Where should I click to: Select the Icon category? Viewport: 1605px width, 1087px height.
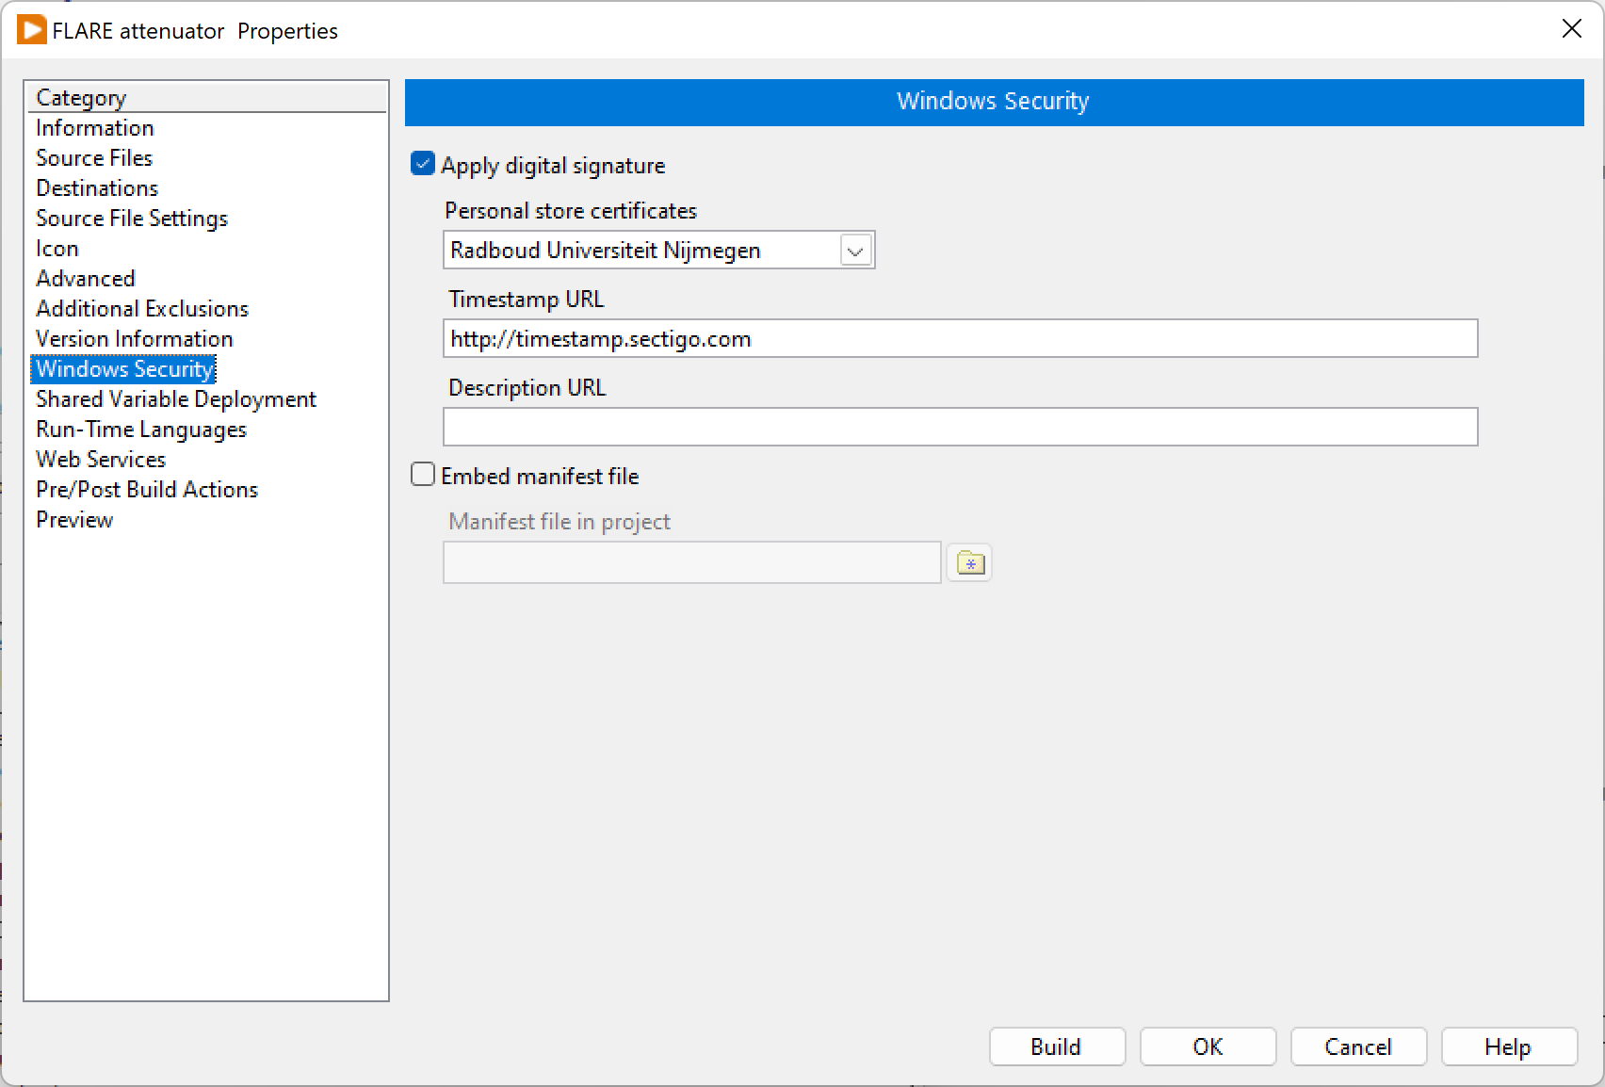[57, 249]
